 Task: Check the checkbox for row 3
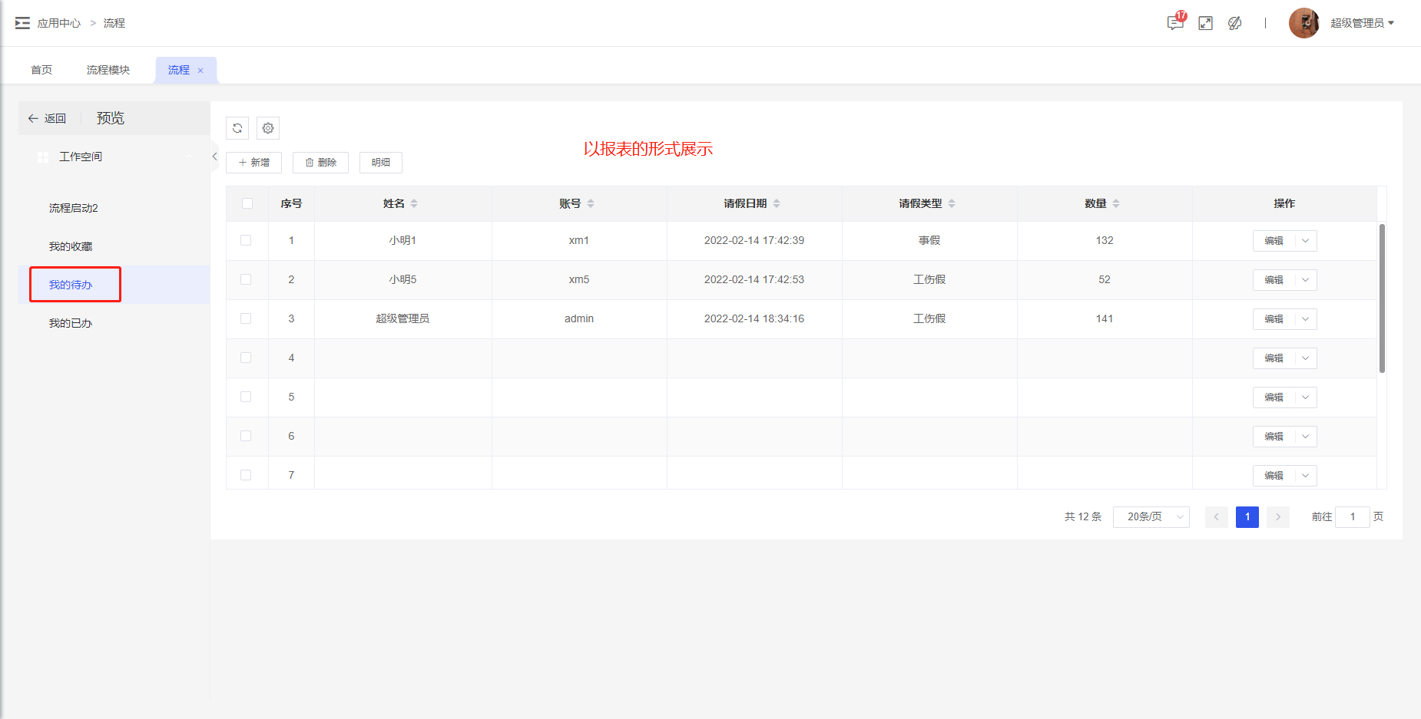[246, 318]
